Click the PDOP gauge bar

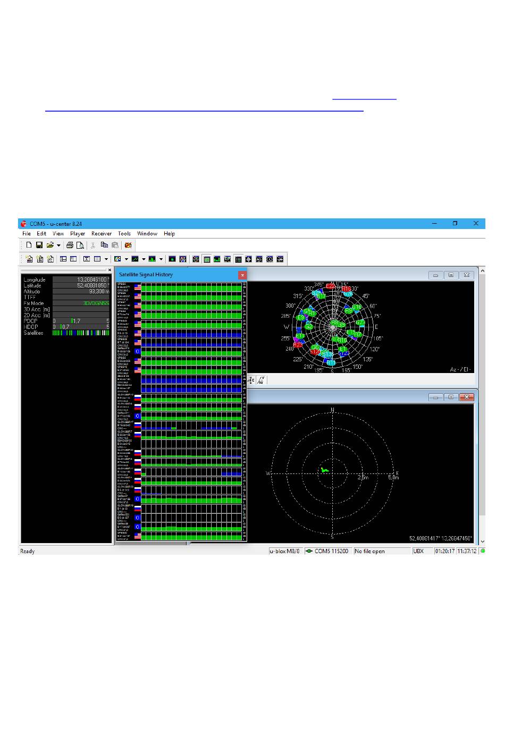(81, 321)
